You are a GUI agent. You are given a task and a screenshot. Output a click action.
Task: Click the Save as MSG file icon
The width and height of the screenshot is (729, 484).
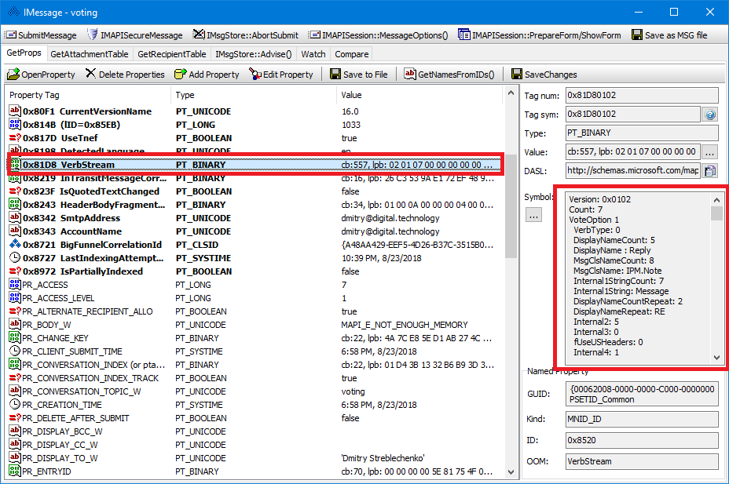coord(637,35)
